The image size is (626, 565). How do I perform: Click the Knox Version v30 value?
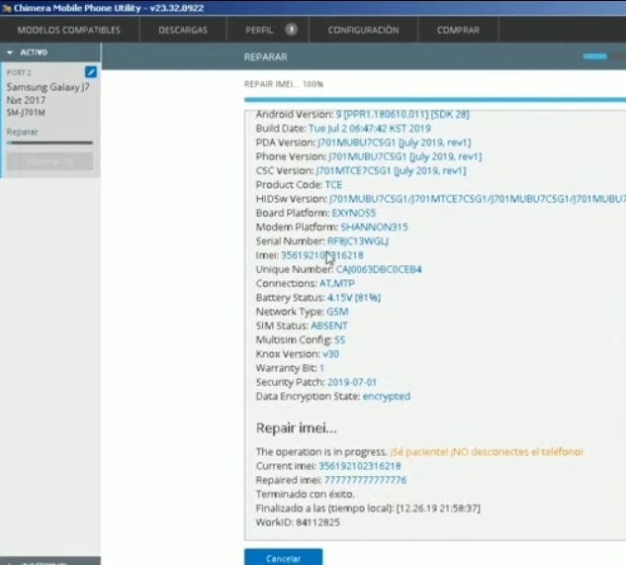coord(330,354)
